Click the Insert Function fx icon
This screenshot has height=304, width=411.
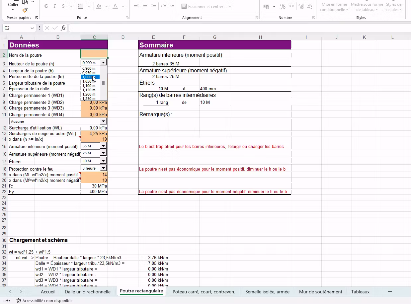(63, 28)
